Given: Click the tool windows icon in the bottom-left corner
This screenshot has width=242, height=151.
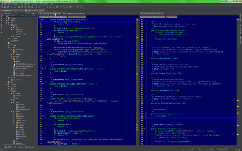Looking at the screenshot, I should [2, 149].
